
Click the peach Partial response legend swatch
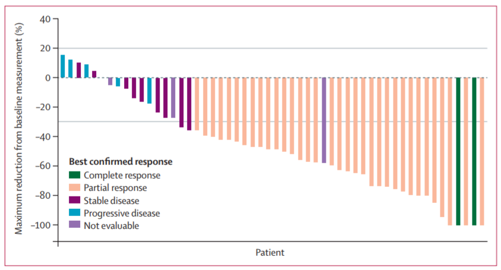coord(74,188)
